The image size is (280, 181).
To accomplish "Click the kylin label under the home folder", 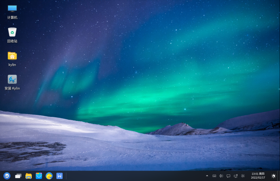I will coord(12,65).
